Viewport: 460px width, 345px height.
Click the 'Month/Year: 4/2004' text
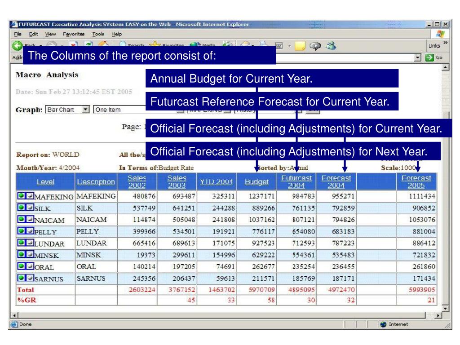point(48,168)
